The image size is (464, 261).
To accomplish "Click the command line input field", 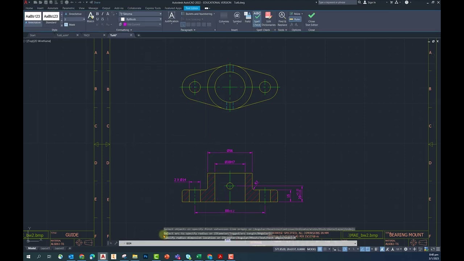I will [237, 243].
